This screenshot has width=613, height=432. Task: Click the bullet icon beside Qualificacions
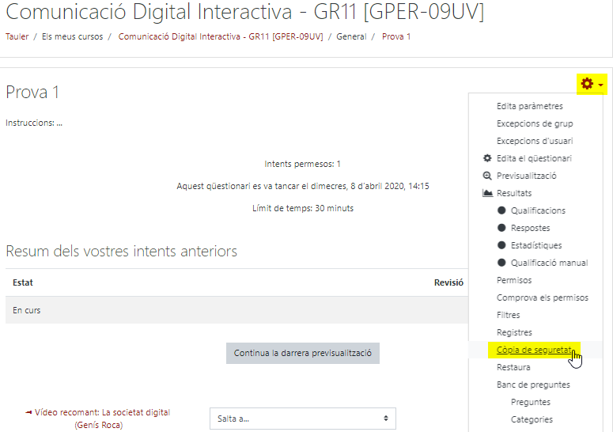(501, 210)
